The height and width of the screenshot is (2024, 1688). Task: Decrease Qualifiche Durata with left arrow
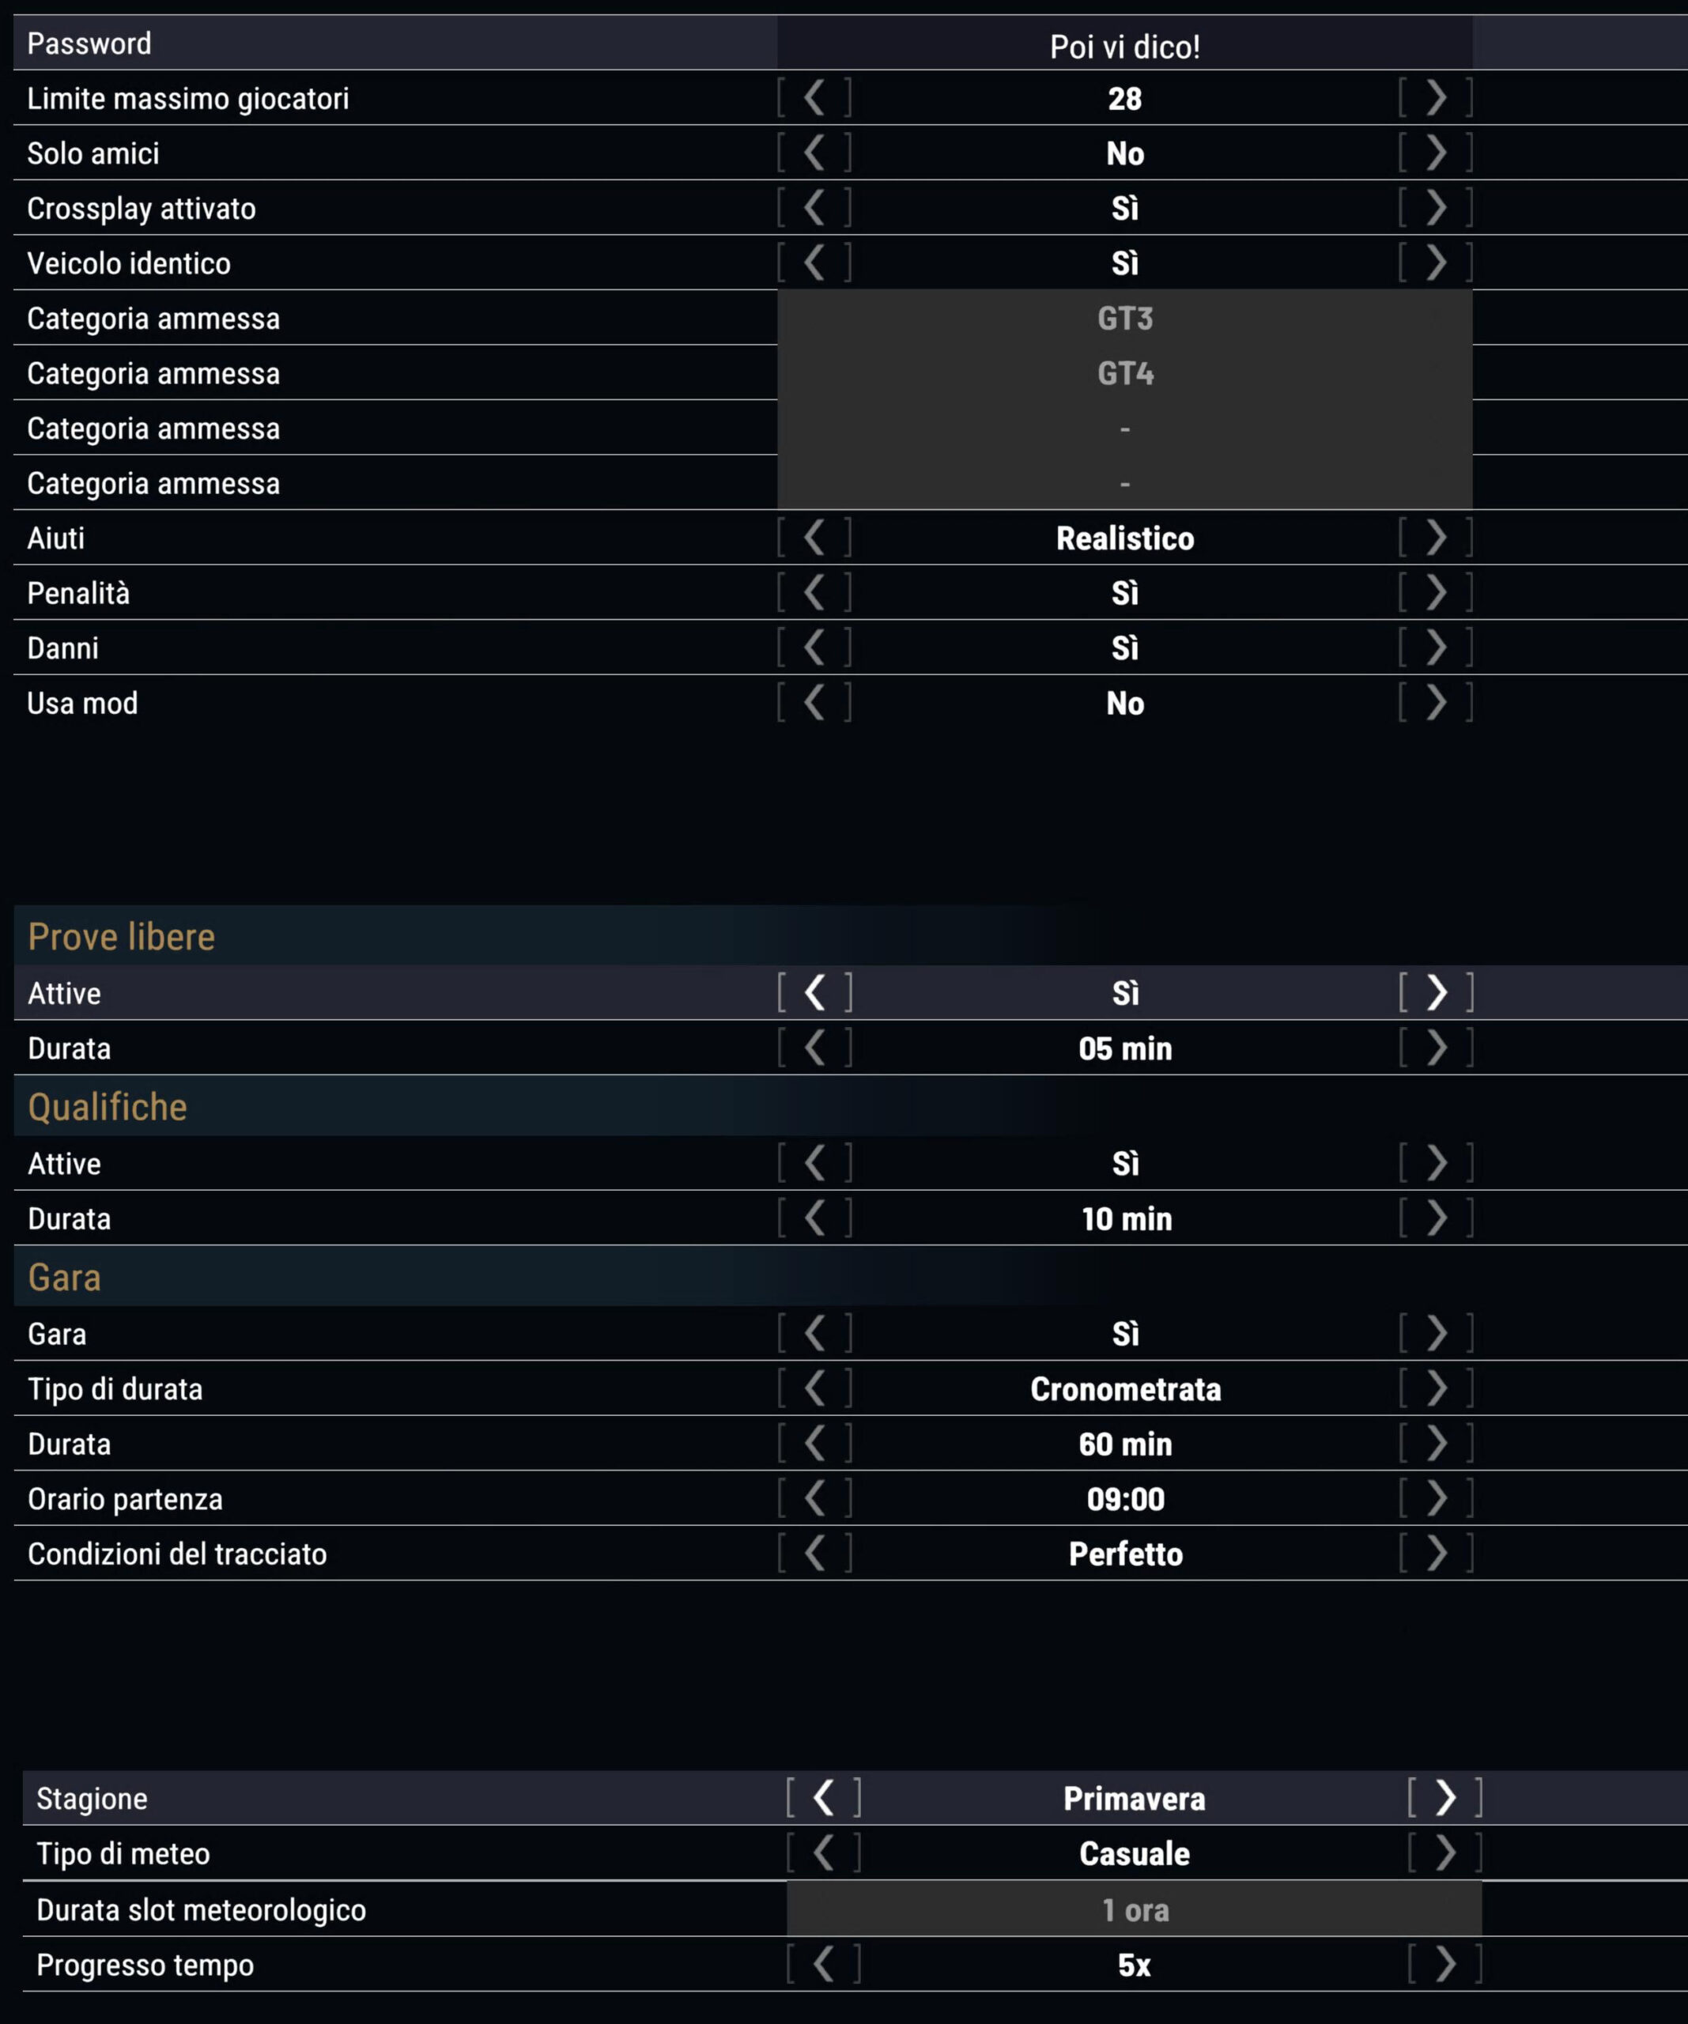click(816, 1218)
